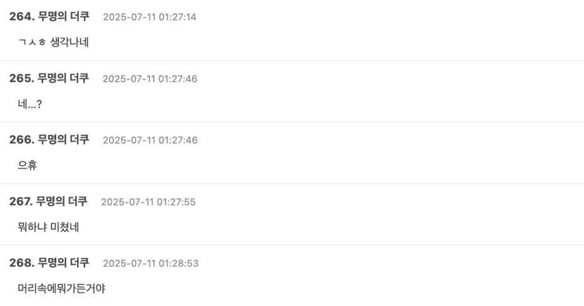Click the comment text 으휴
This screenshot has height=306, width=584.
coord(28,165)
